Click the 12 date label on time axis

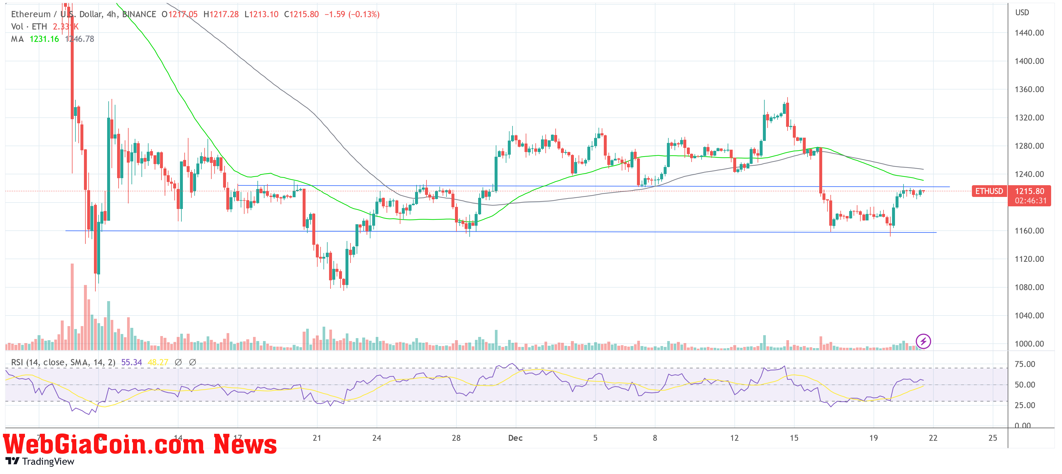click(734, 438)
